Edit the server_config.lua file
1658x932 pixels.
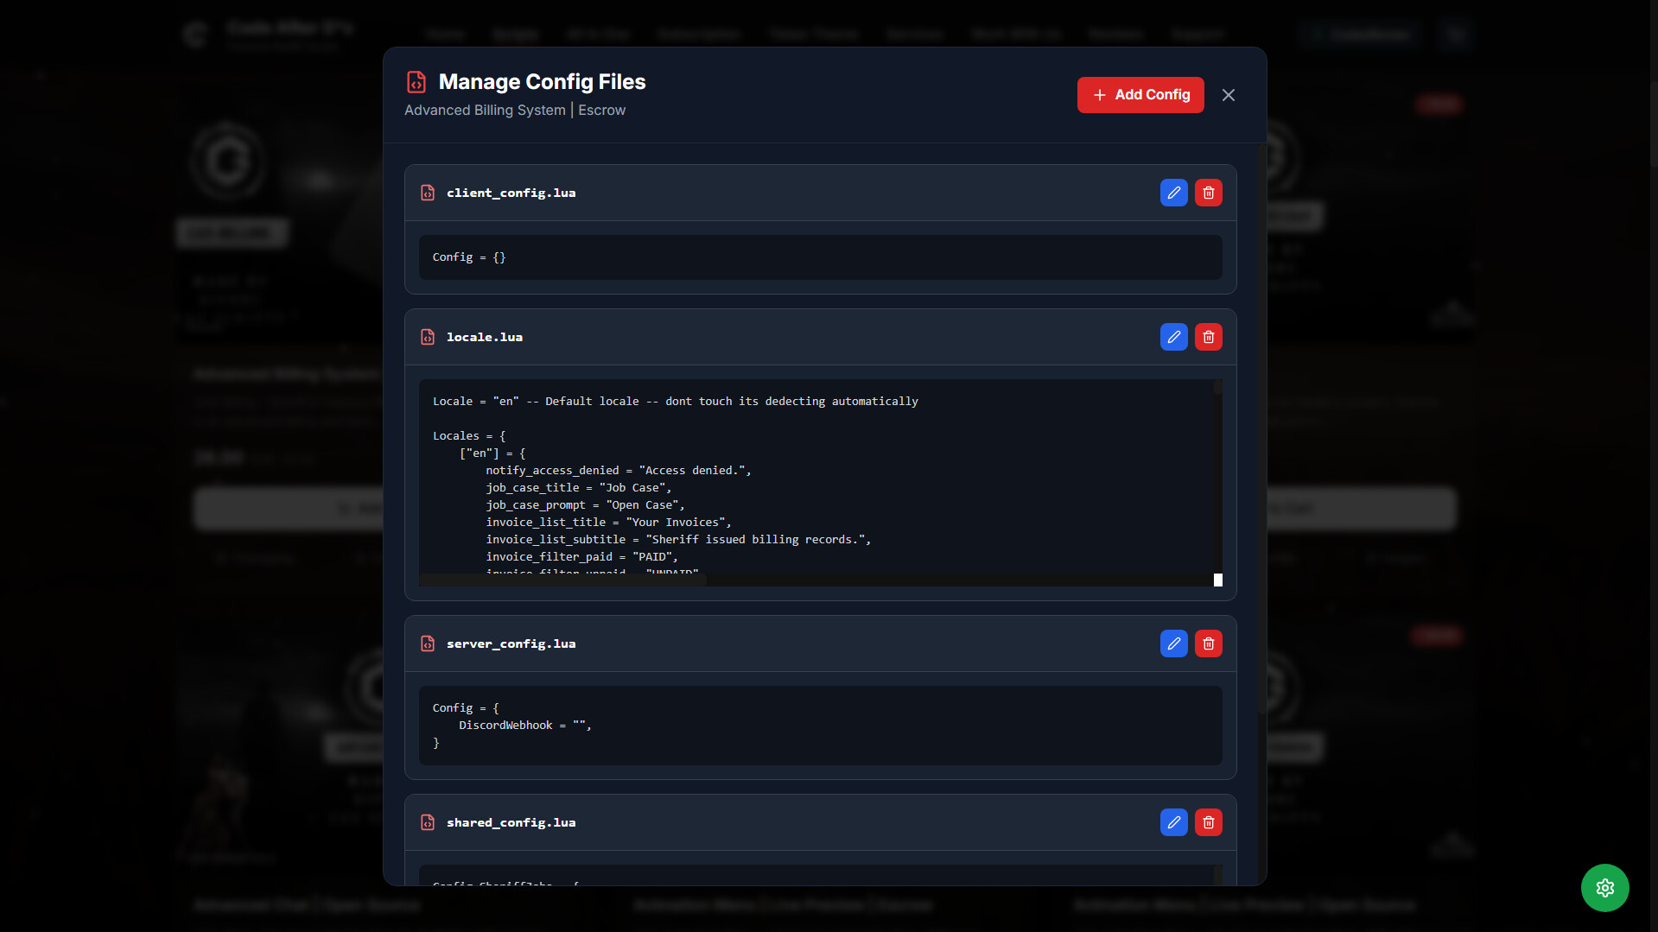1173,644
